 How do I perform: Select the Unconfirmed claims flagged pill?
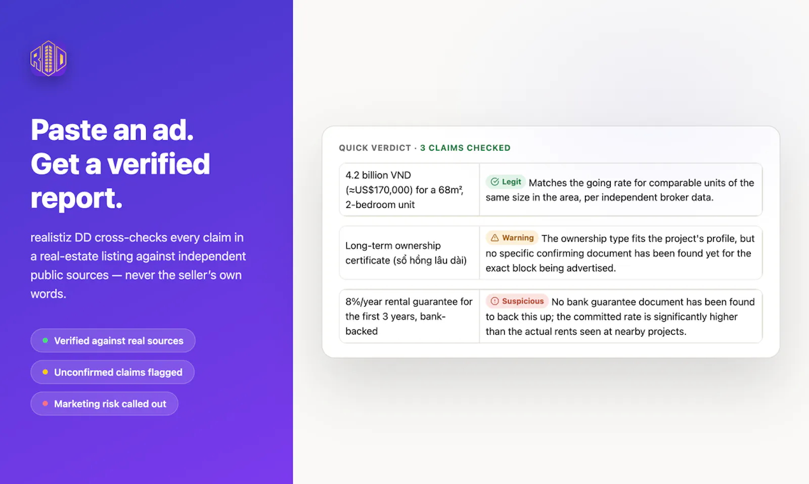pyautogui.click(x=112, y=372)
